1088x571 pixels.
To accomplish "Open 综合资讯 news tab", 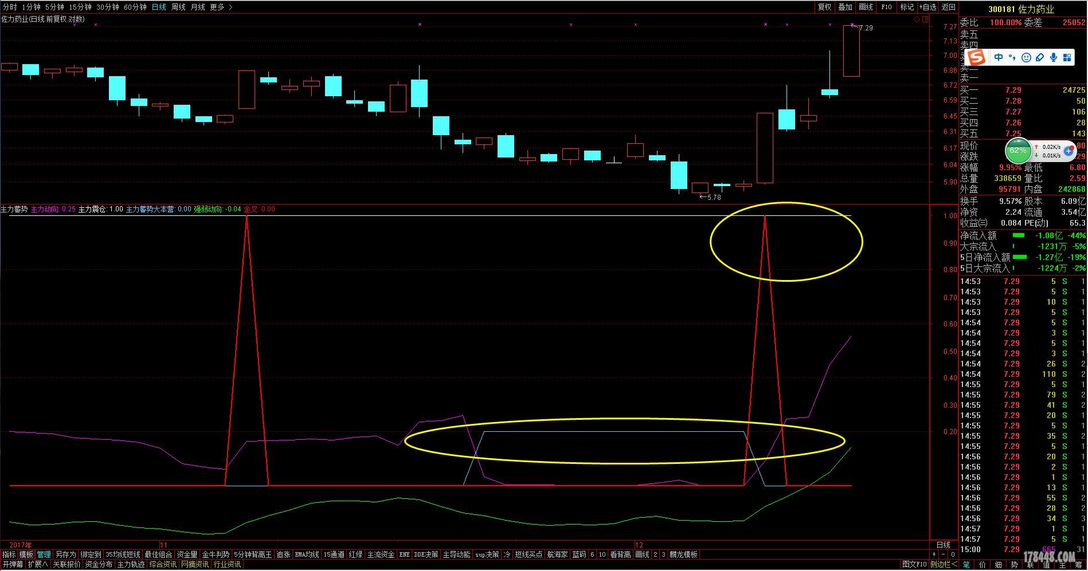I will 163,564.
